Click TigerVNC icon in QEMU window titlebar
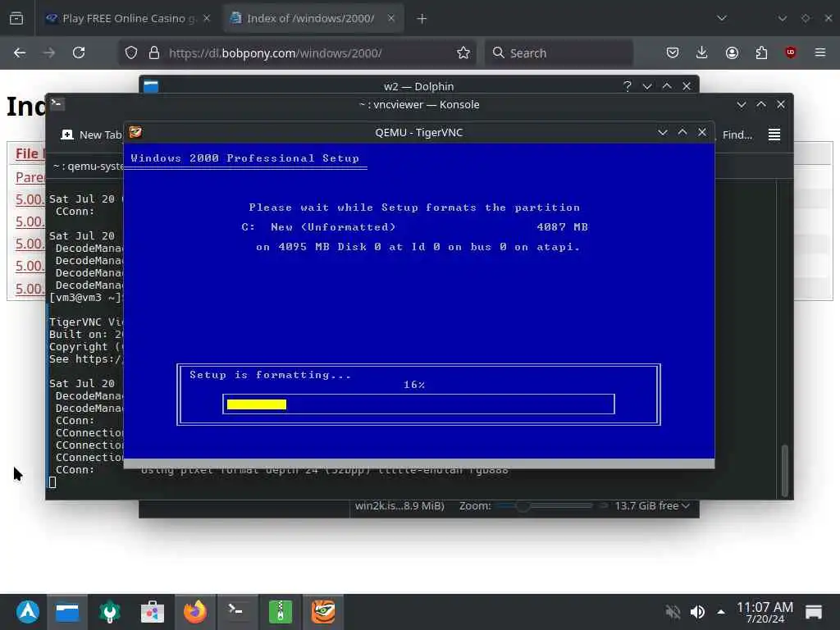The height and width of the screenshot is (630, 840). tap(135, 132)
